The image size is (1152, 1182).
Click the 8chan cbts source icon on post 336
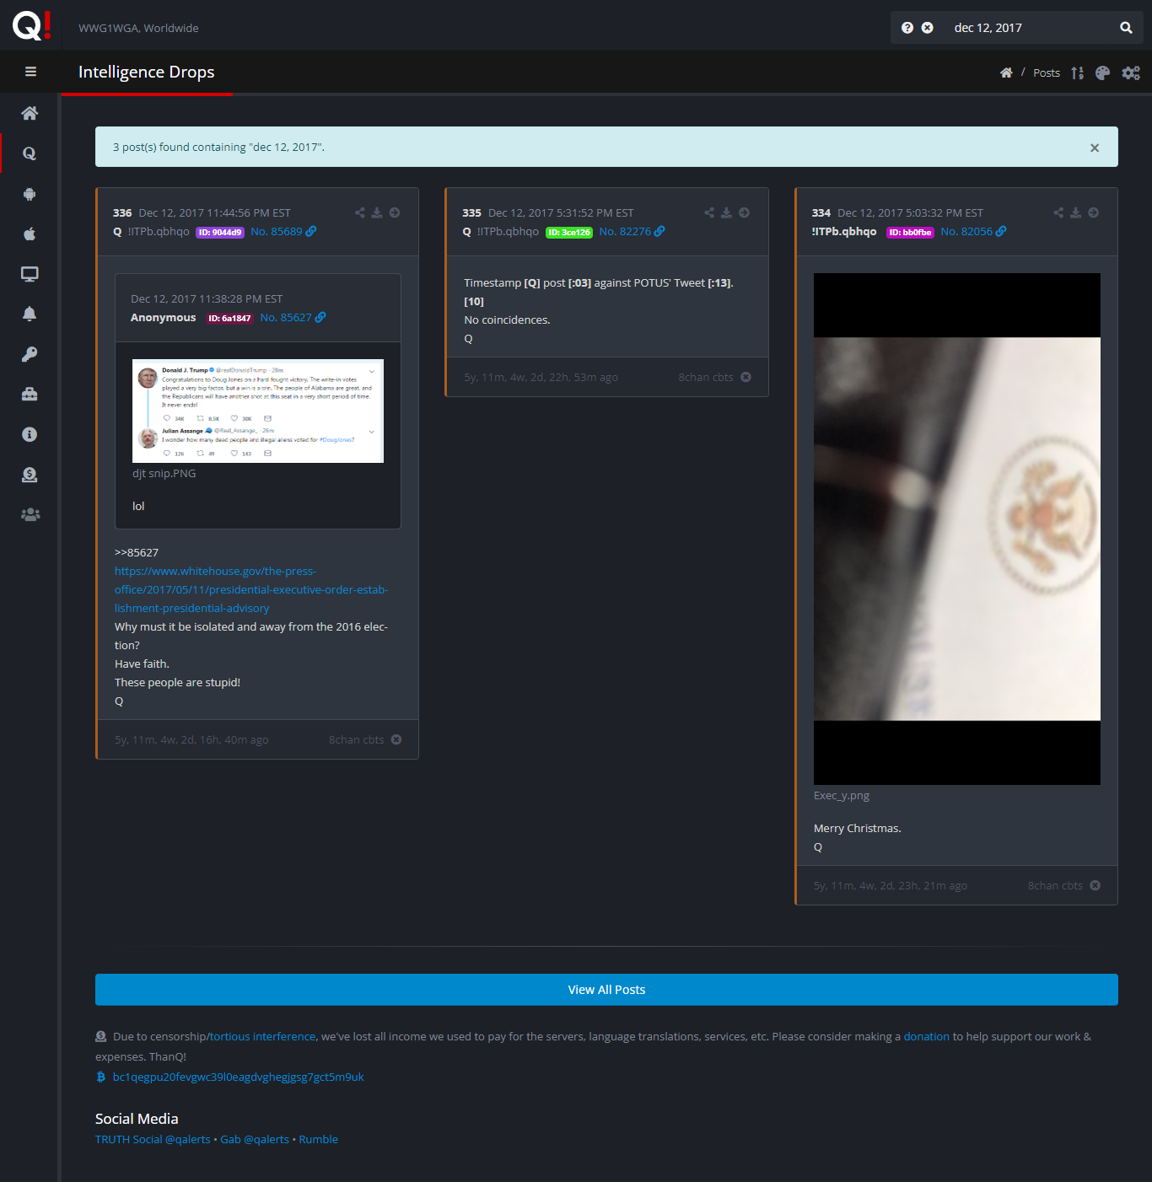[396, 739]
